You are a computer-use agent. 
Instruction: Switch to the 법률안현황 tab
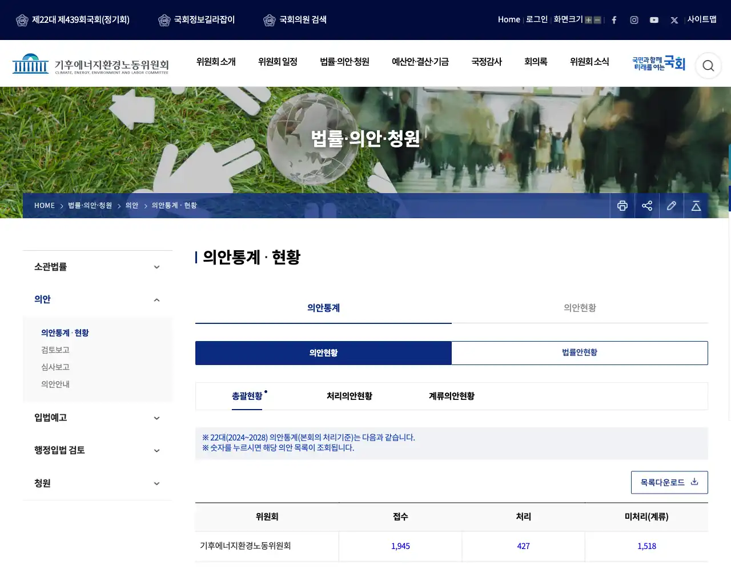pyautogui.click(x=580, y=352)
